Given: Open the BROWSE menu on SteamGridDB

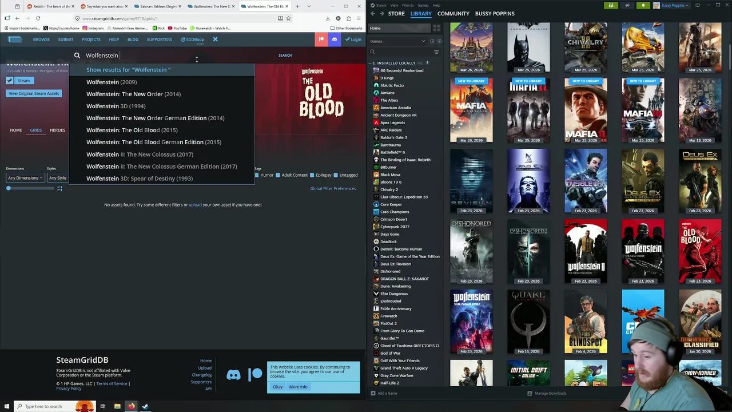Looking at the screenshot, I should click(x=41, y=39).
